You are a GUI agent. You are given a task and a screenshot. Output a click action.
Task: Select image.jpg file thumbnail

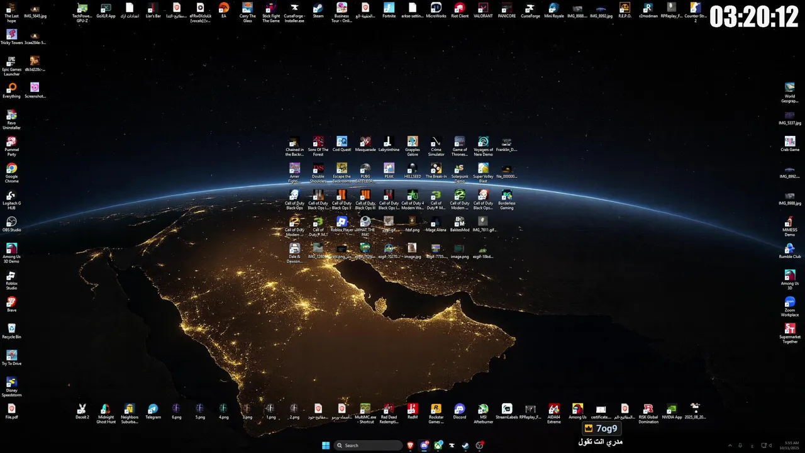click(413, 250)
